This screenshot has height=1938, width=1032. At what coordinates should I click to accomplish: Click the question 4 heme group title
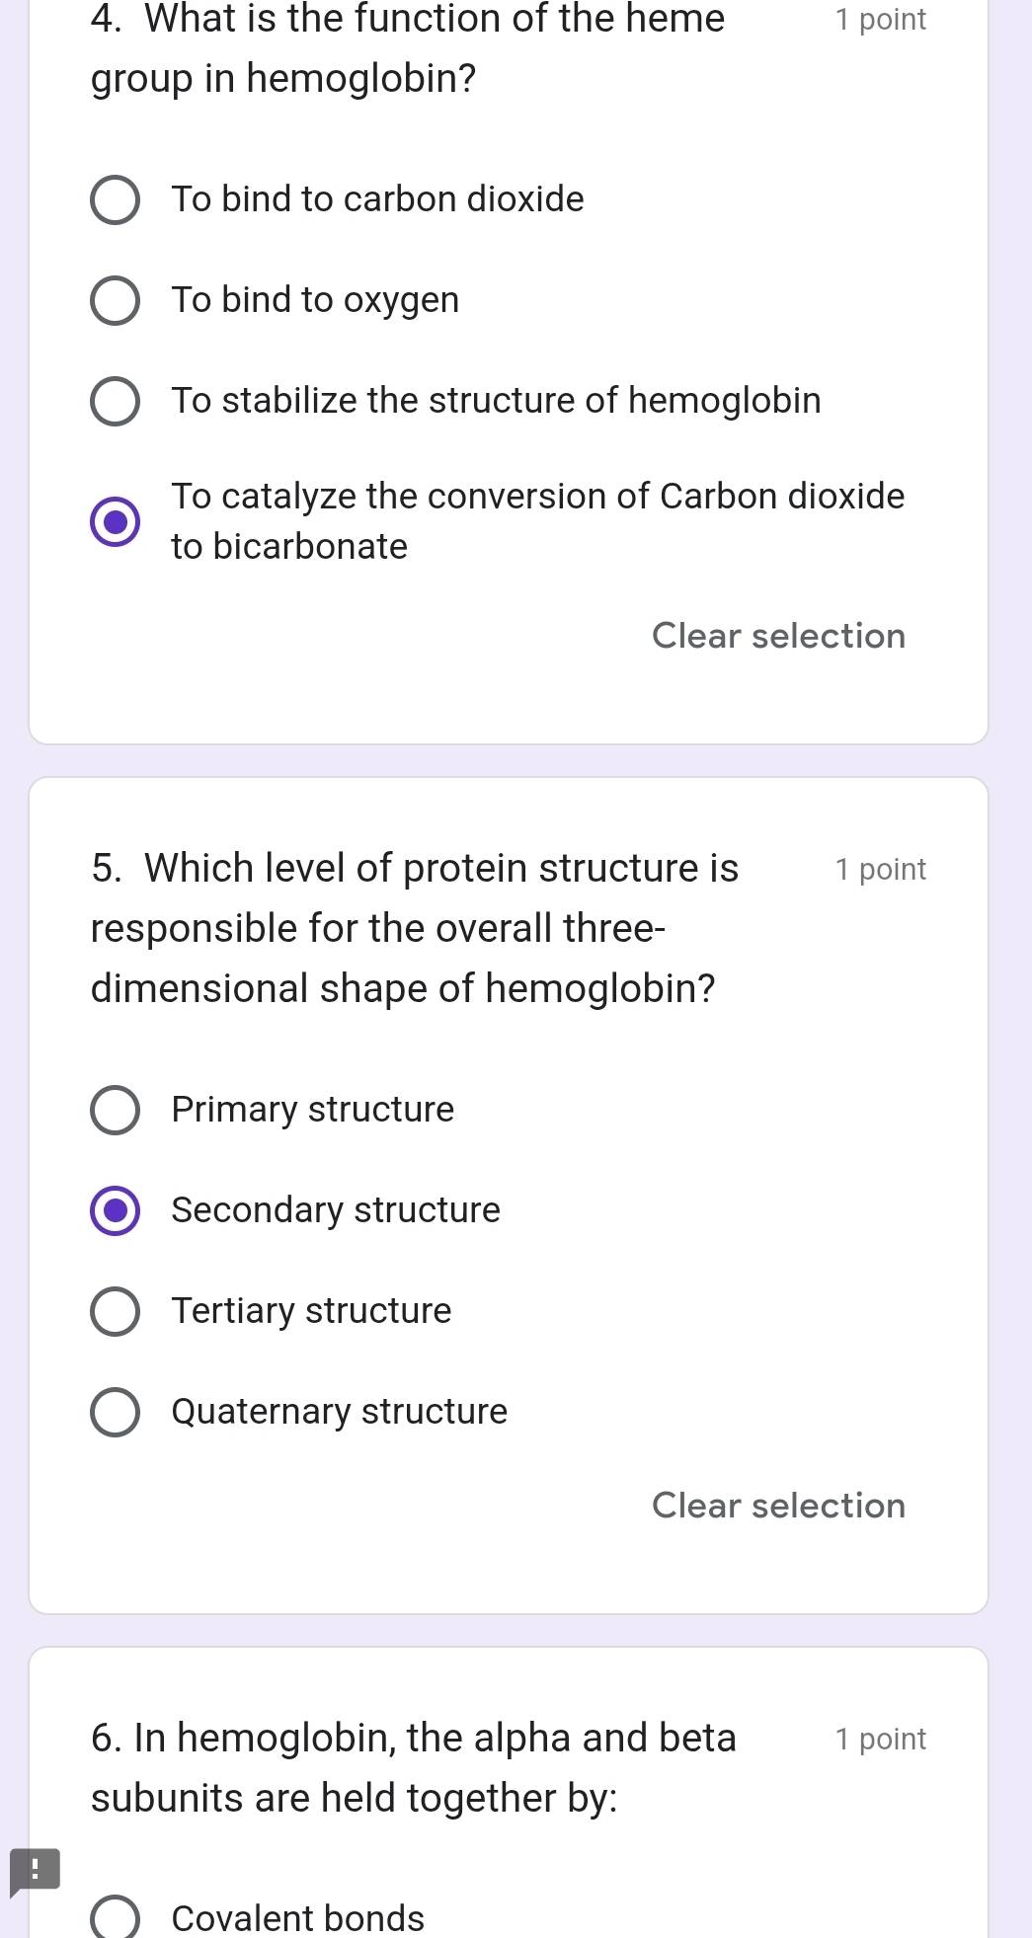coord(408,47)
